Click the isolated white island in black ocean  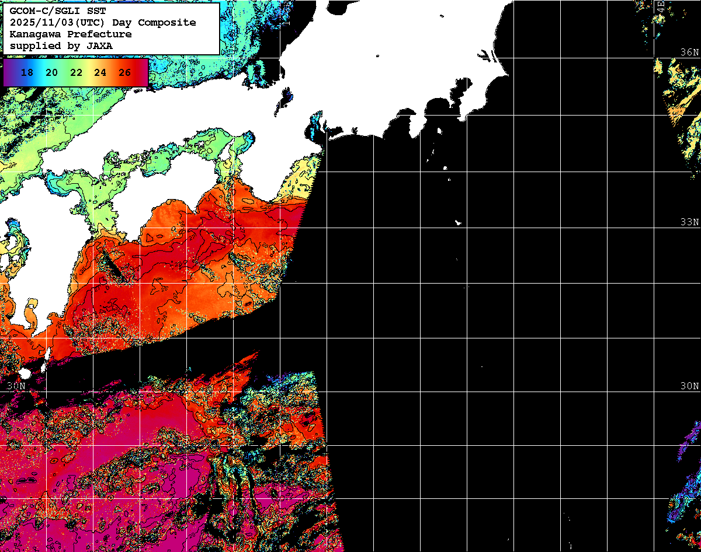click(459, 222)
